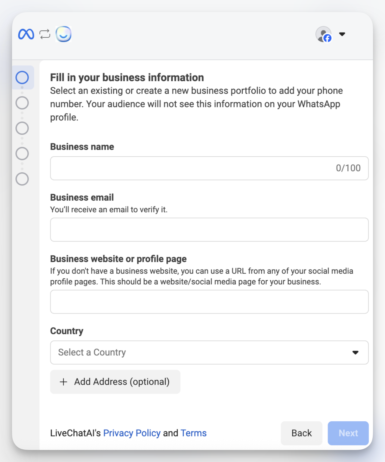Focus the Business name input field
Screen dimensions: 385x462
pos(192,168)
